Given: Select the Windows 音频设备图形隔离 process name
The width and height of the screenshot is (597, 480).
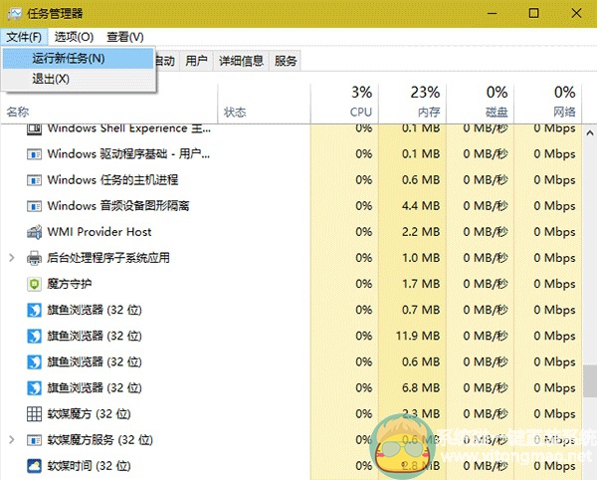Looking at the screenshot, I should pos(118,206).
